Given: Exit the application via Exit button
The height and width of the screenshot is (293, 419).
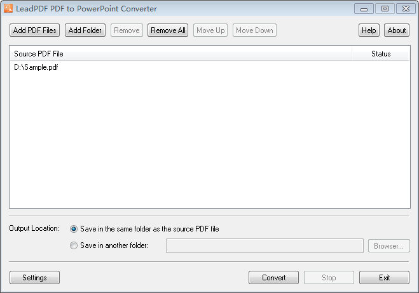Looking at the screenshot, I should (384, 278).
